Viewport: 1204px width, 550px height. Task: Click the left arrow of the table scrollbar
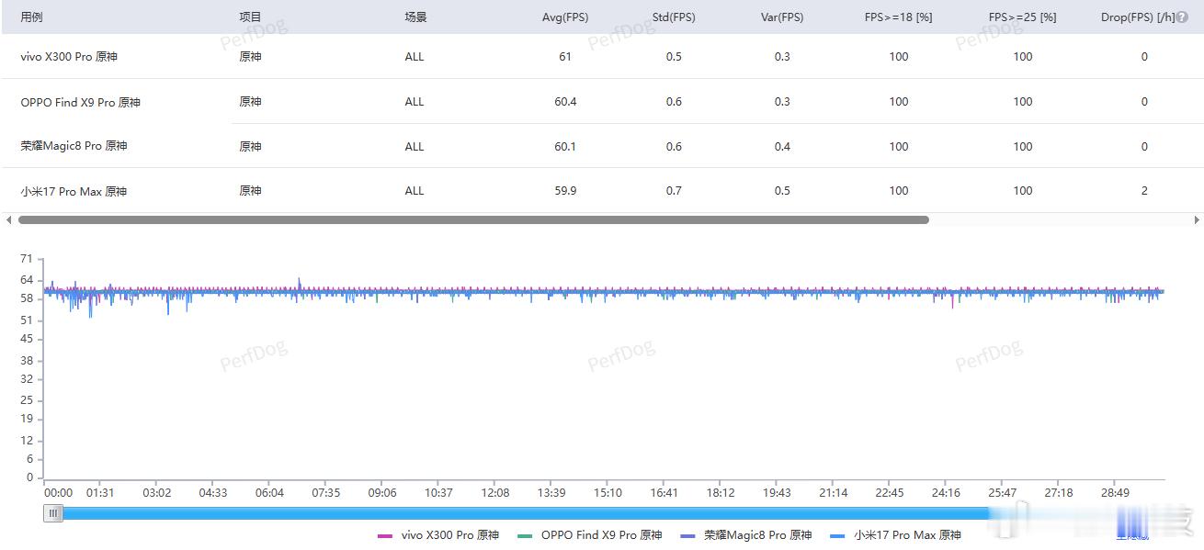click(x=9, y=220)
